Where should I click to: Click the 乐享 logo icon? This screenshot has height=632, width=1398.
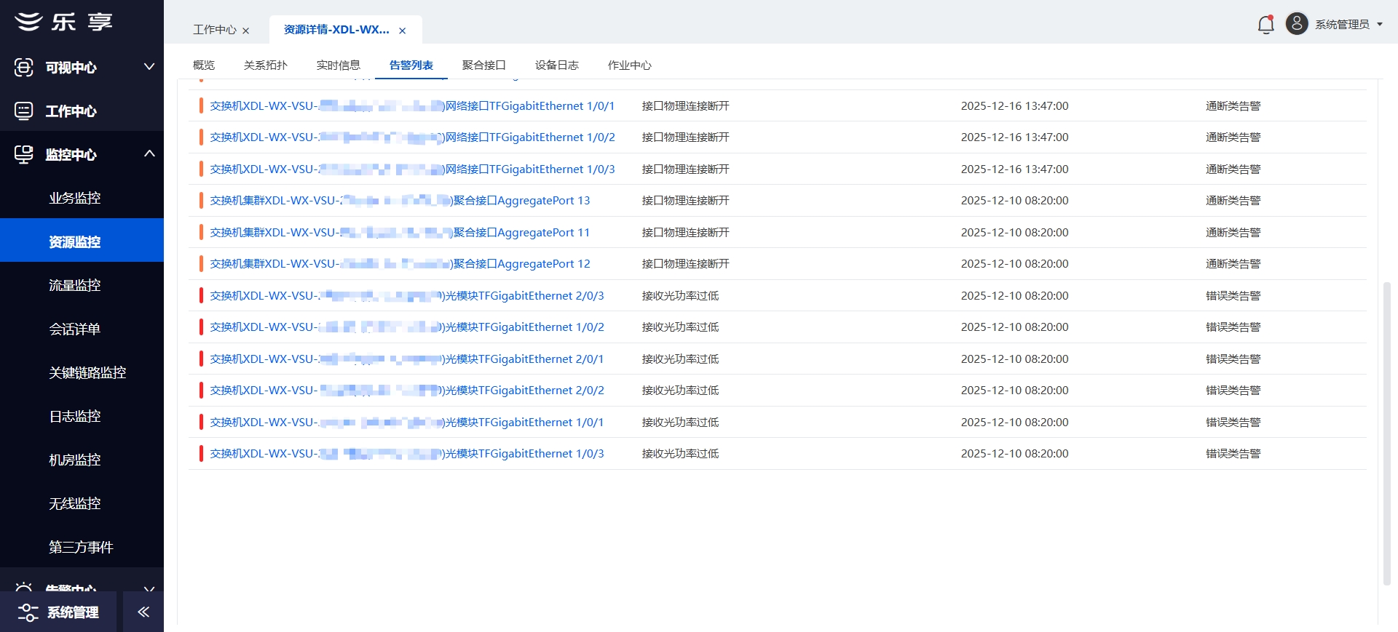click(x=29, y=22)
